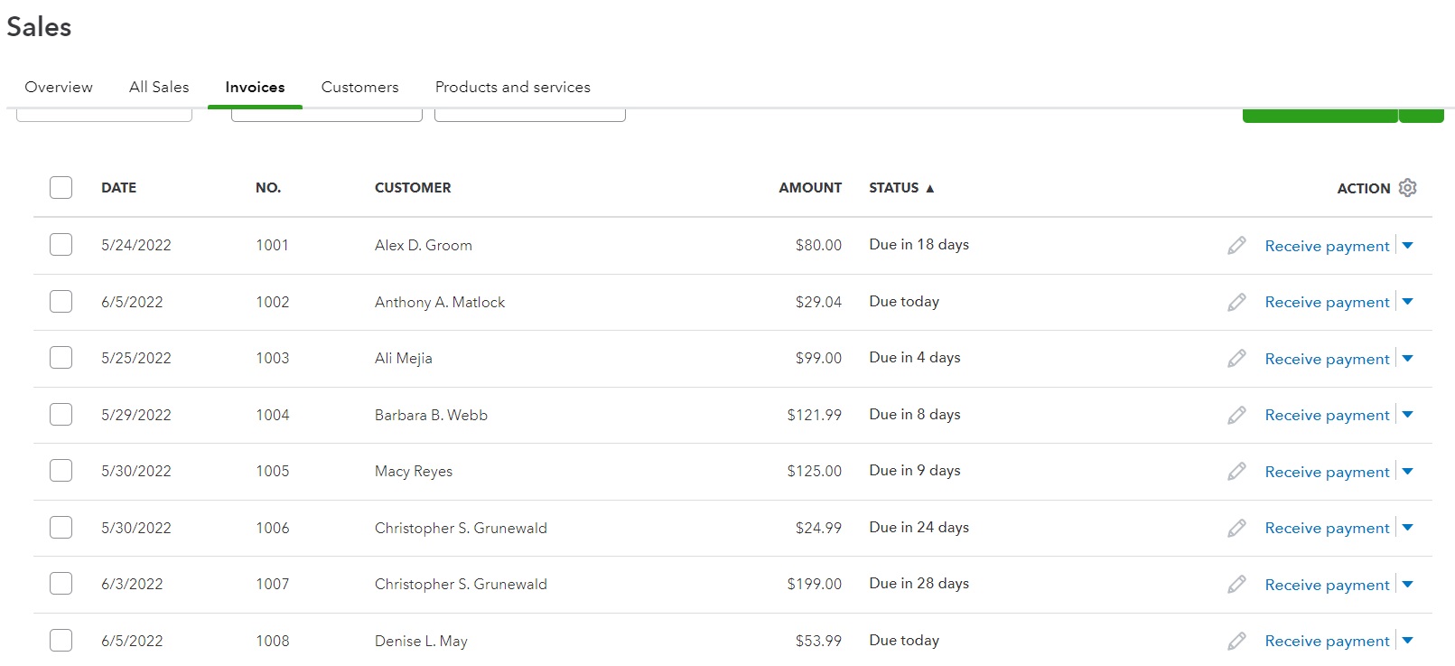Edit Ali Mejia invoice using pencil icon
The height and width of the screenshot is (666, 1455).
pyautogui.click(x=1236, y=359)
